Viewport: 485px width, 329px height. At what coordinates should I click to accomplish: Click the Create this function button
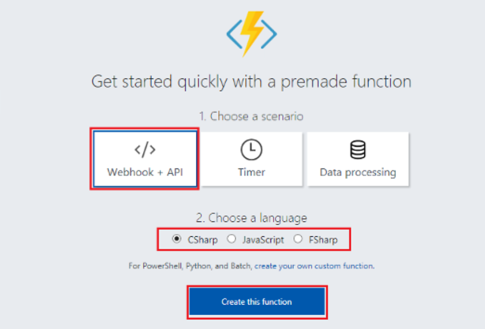[257, 302]
